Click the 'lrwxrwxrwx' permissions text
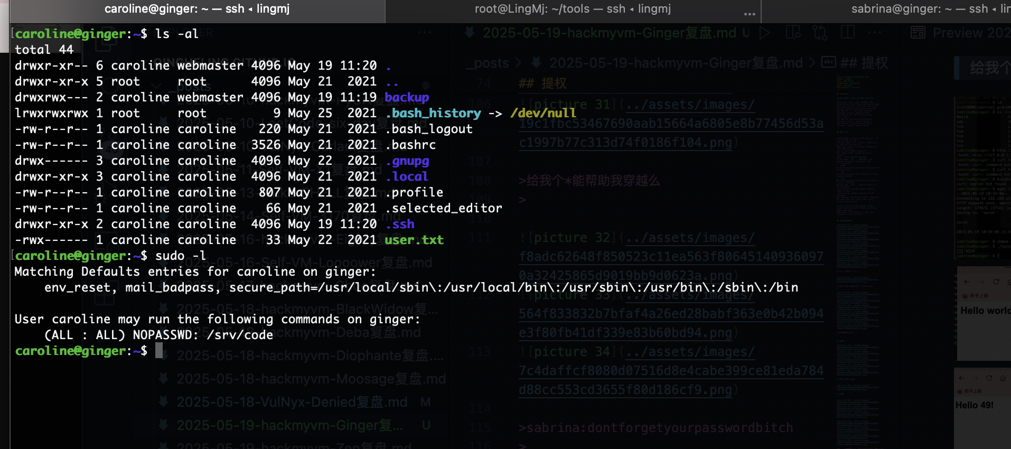This screenshot has width=1011, height=449. tap(51, 113)
